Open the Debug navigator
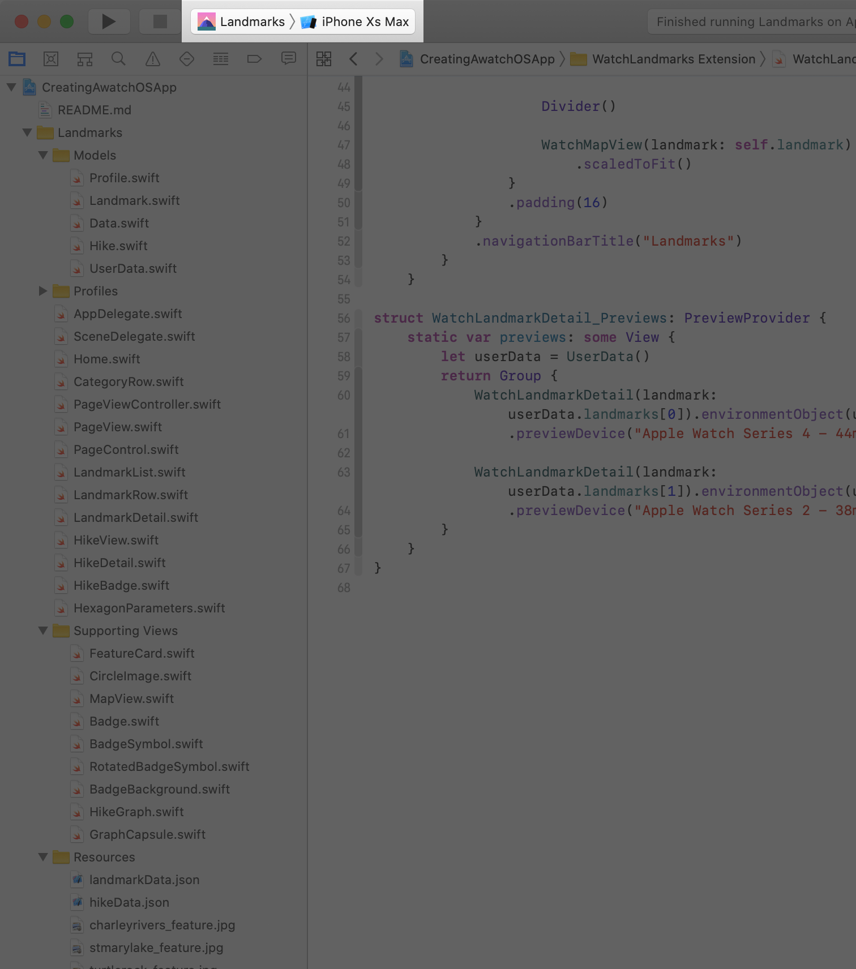Image resolution: width=856 pixels, height=969 pixels. click(221, 59)
